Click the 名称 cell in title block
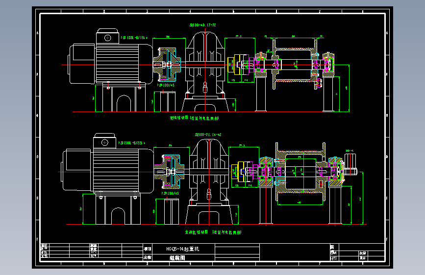The image size is (425, 275). point(148,258)
